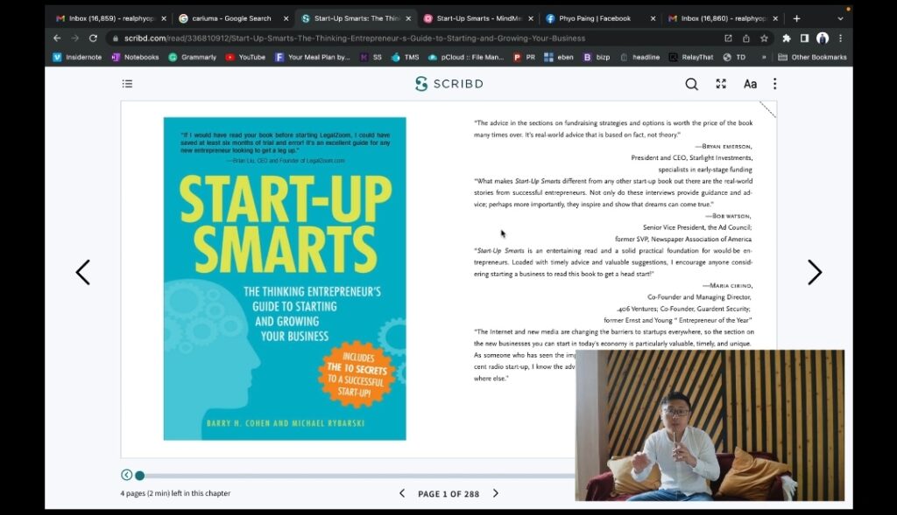Close the Phyo Paing Facebook tab
The image size is (897, 515).
[x=653, y=18]
